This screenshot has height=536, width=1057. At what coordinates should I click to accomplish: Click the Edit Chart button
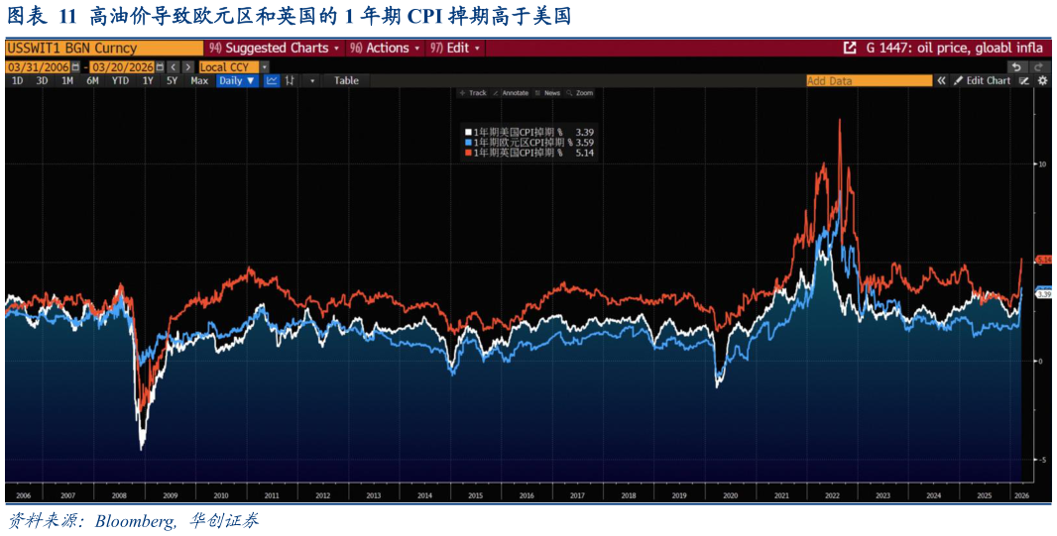[x=981, y=81]
